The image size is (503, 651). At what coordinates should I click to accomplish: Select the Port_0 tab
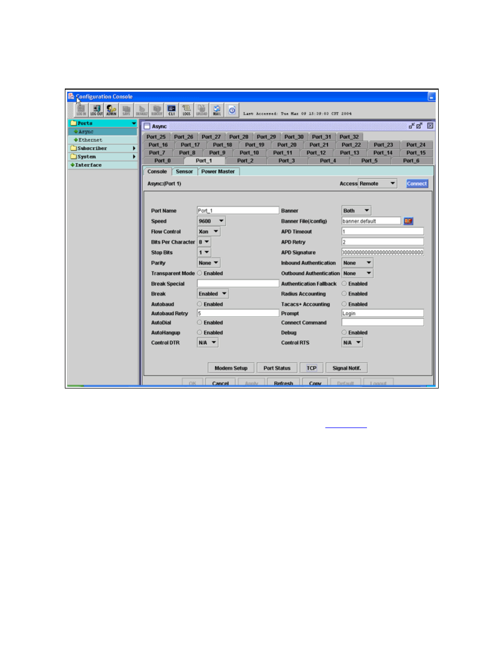pyautogui.click(x=162, y=161)
